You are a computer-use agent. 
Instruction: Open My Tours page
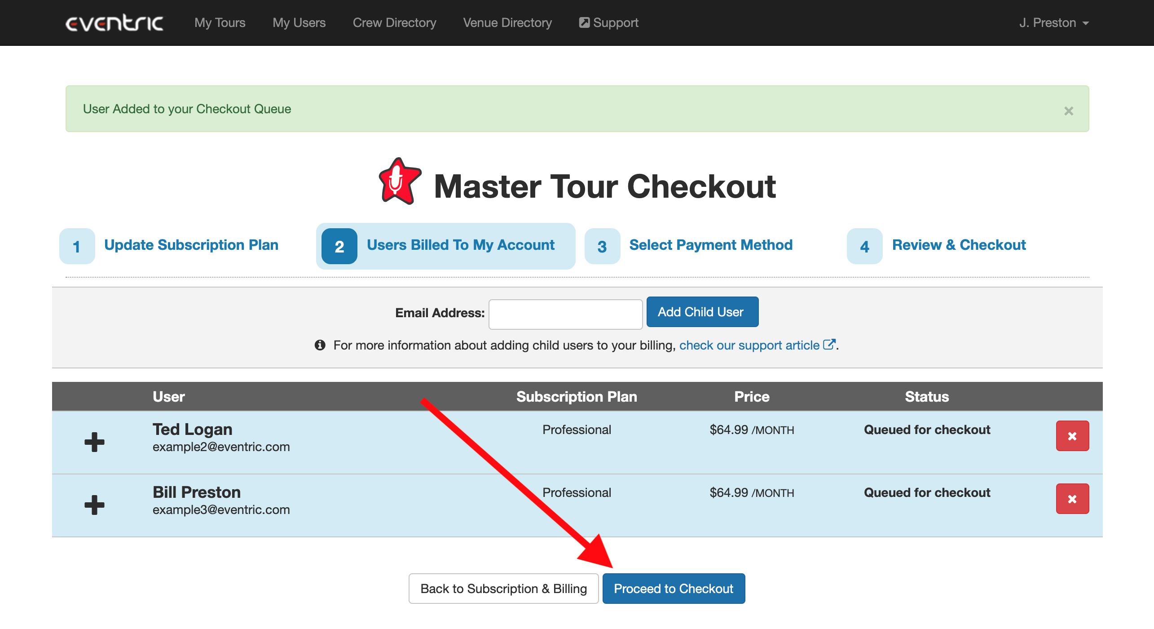pos(220,23)
